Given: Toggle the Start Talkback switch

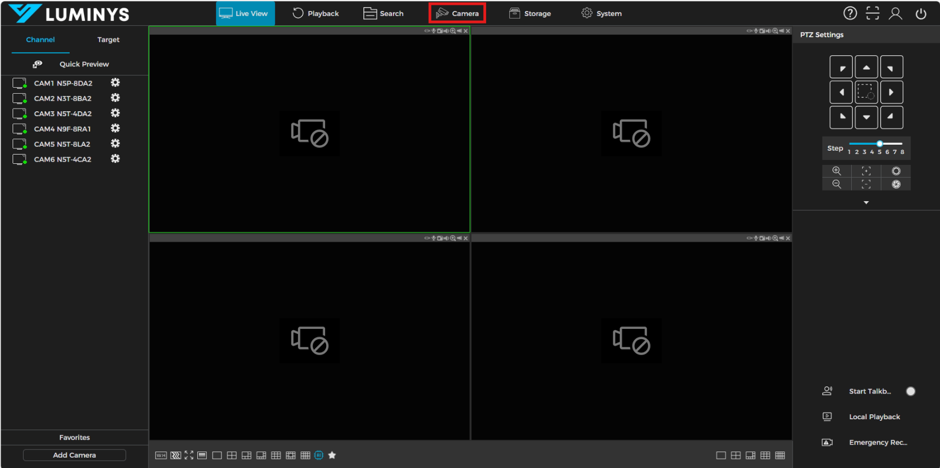Looking at the screenshot, I should 910,391.
